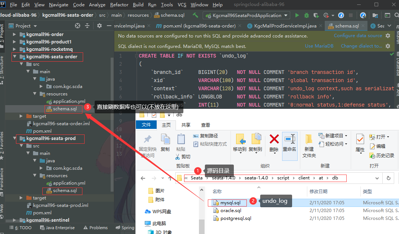Screen dimensions: 399x234
Task: Open the 主页 ribbon tab in Explorer
Action: coord(166,125)
